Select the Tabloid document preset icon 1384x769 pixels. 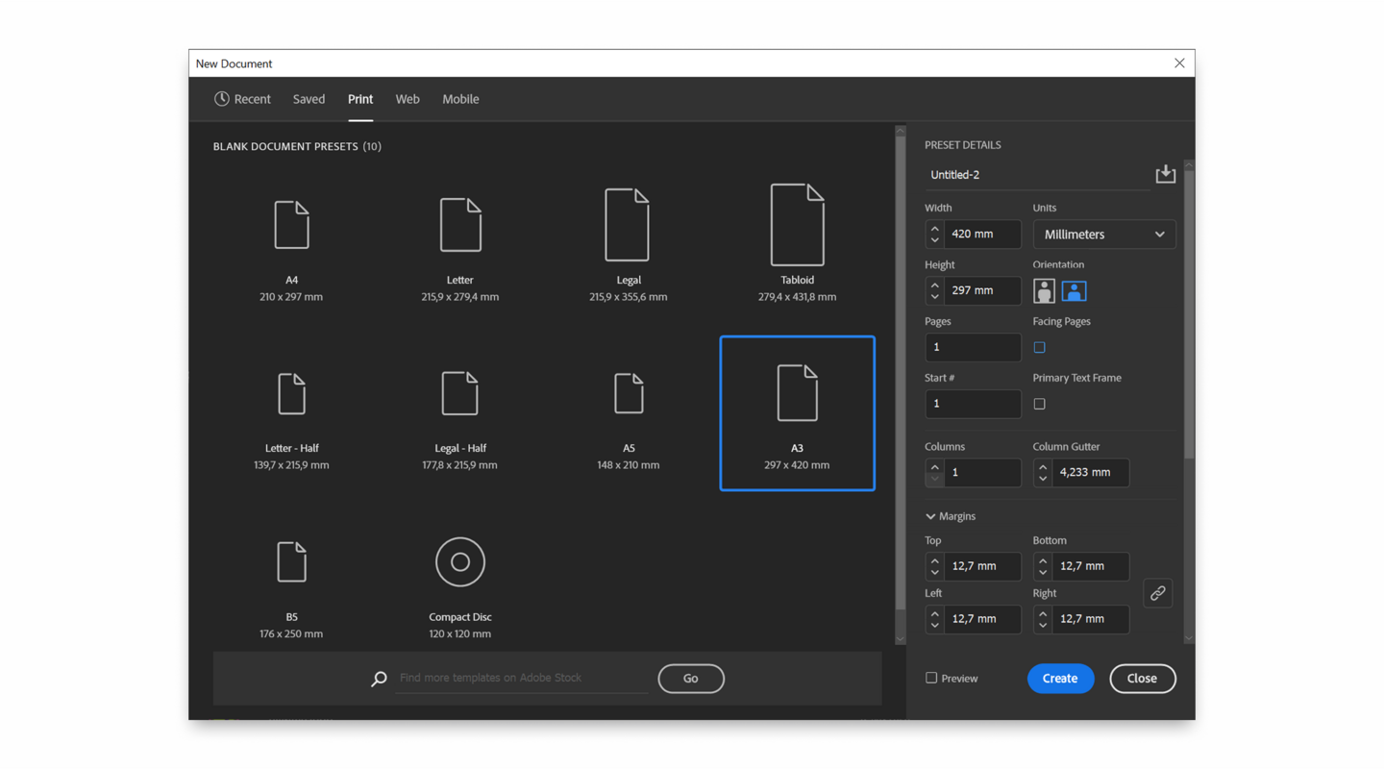click(797, 225)
